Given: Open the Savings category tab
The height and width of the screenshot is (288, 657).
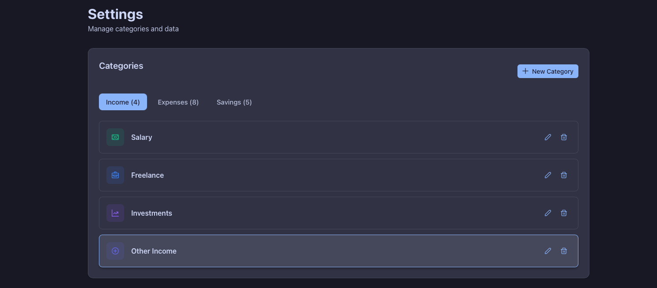Looking at the screenshot, I should click(234, 102).
